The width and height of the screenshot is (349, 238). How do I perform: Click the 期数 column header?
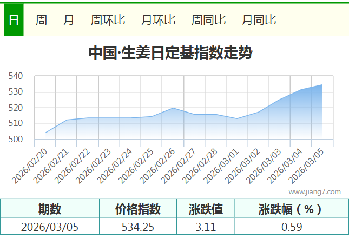point(50,209)
